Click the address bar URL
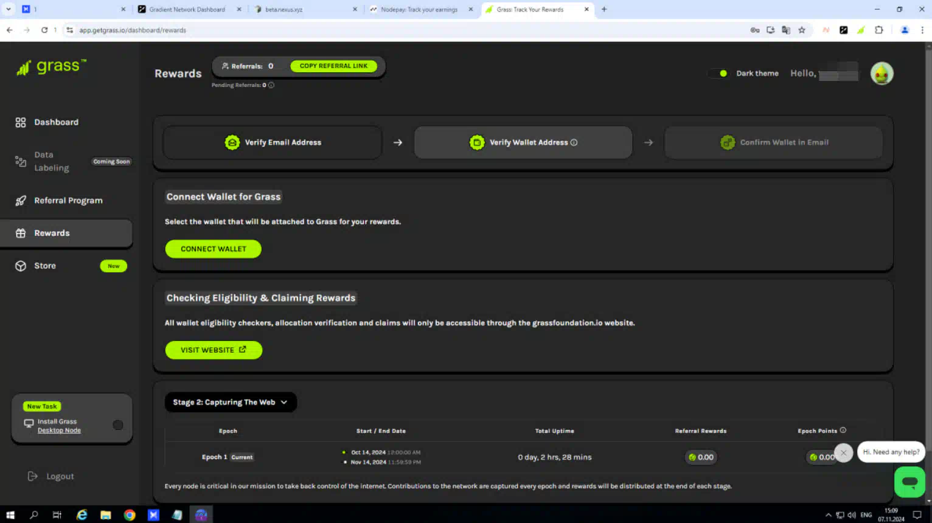Viewport: 932px width, 523px height. pyautogui.click(x=133, y=30)
